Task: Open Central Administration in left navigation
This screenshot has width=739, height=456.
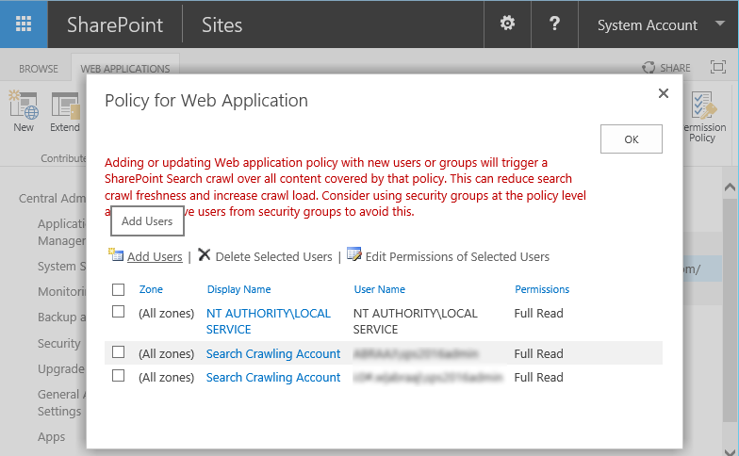Action: click(53, 198)
